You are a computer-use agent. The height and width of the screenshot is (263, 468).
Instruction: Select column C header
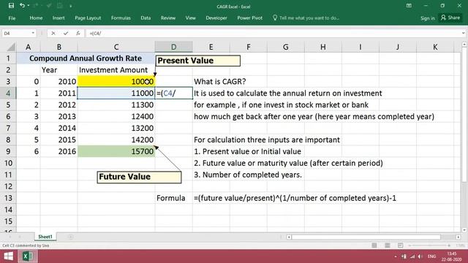tap(116, 47)
